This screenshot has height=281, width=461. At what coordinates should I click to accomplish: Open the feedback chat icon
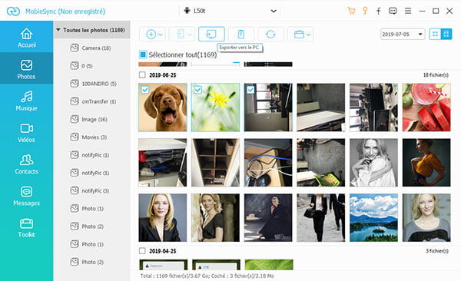[393, 11]
